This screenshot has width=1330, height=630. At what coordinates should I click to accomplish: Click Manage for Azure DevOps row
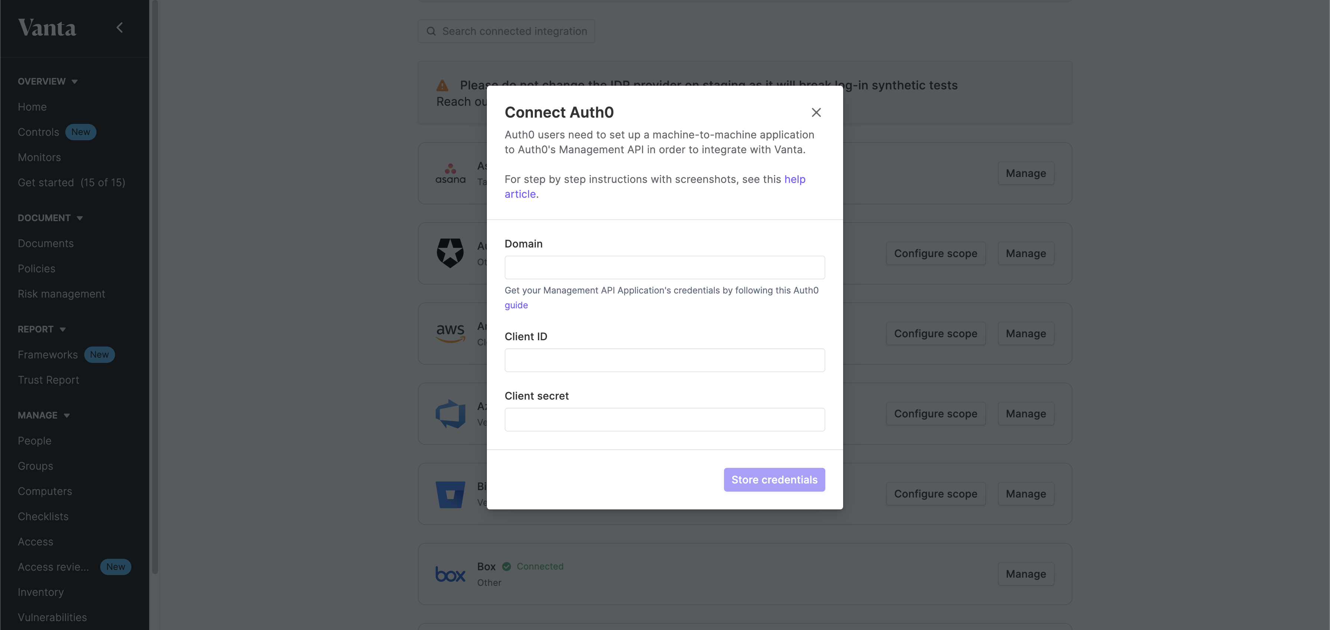(1025, 414)
